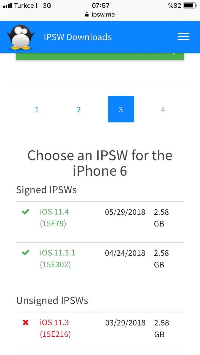Select the active step 3
200x355 pixels.
pyautogui.click(x=121, y=109)
